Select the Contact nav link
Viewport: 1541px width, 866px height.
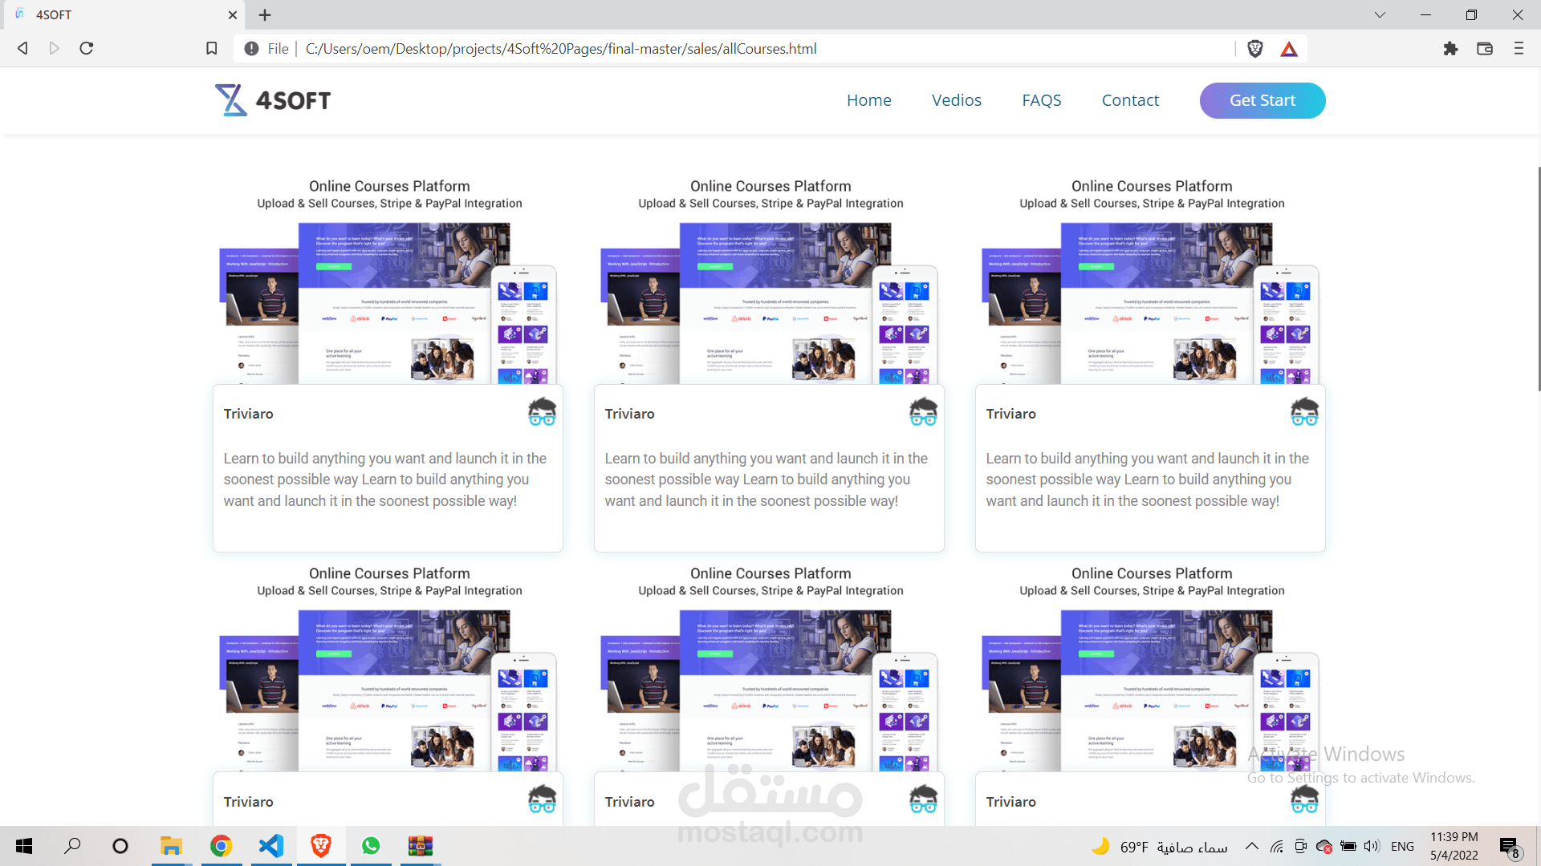pos(1130,100)
